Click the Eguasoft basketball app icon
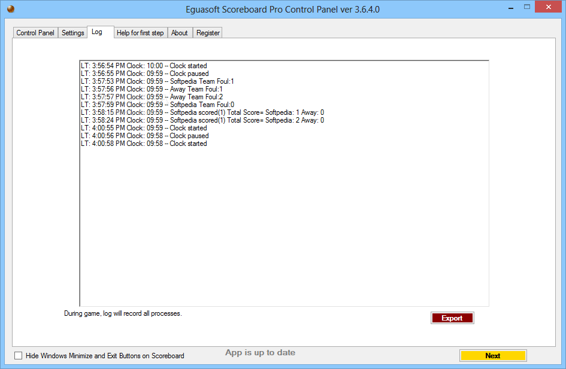Image resolution: width=566 pixels, height=369 pixels. click(10, 9)
